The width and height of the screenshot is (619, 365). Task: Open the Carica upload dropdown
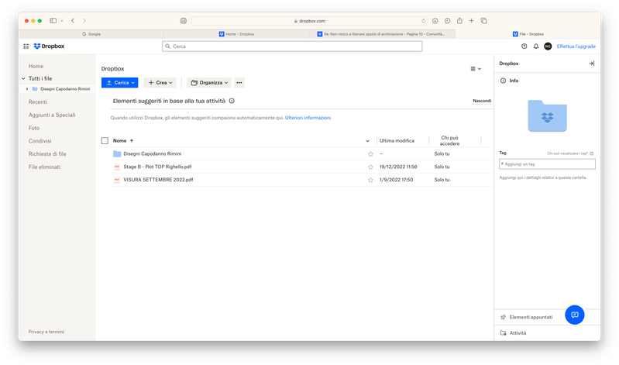tap(119, 83)
